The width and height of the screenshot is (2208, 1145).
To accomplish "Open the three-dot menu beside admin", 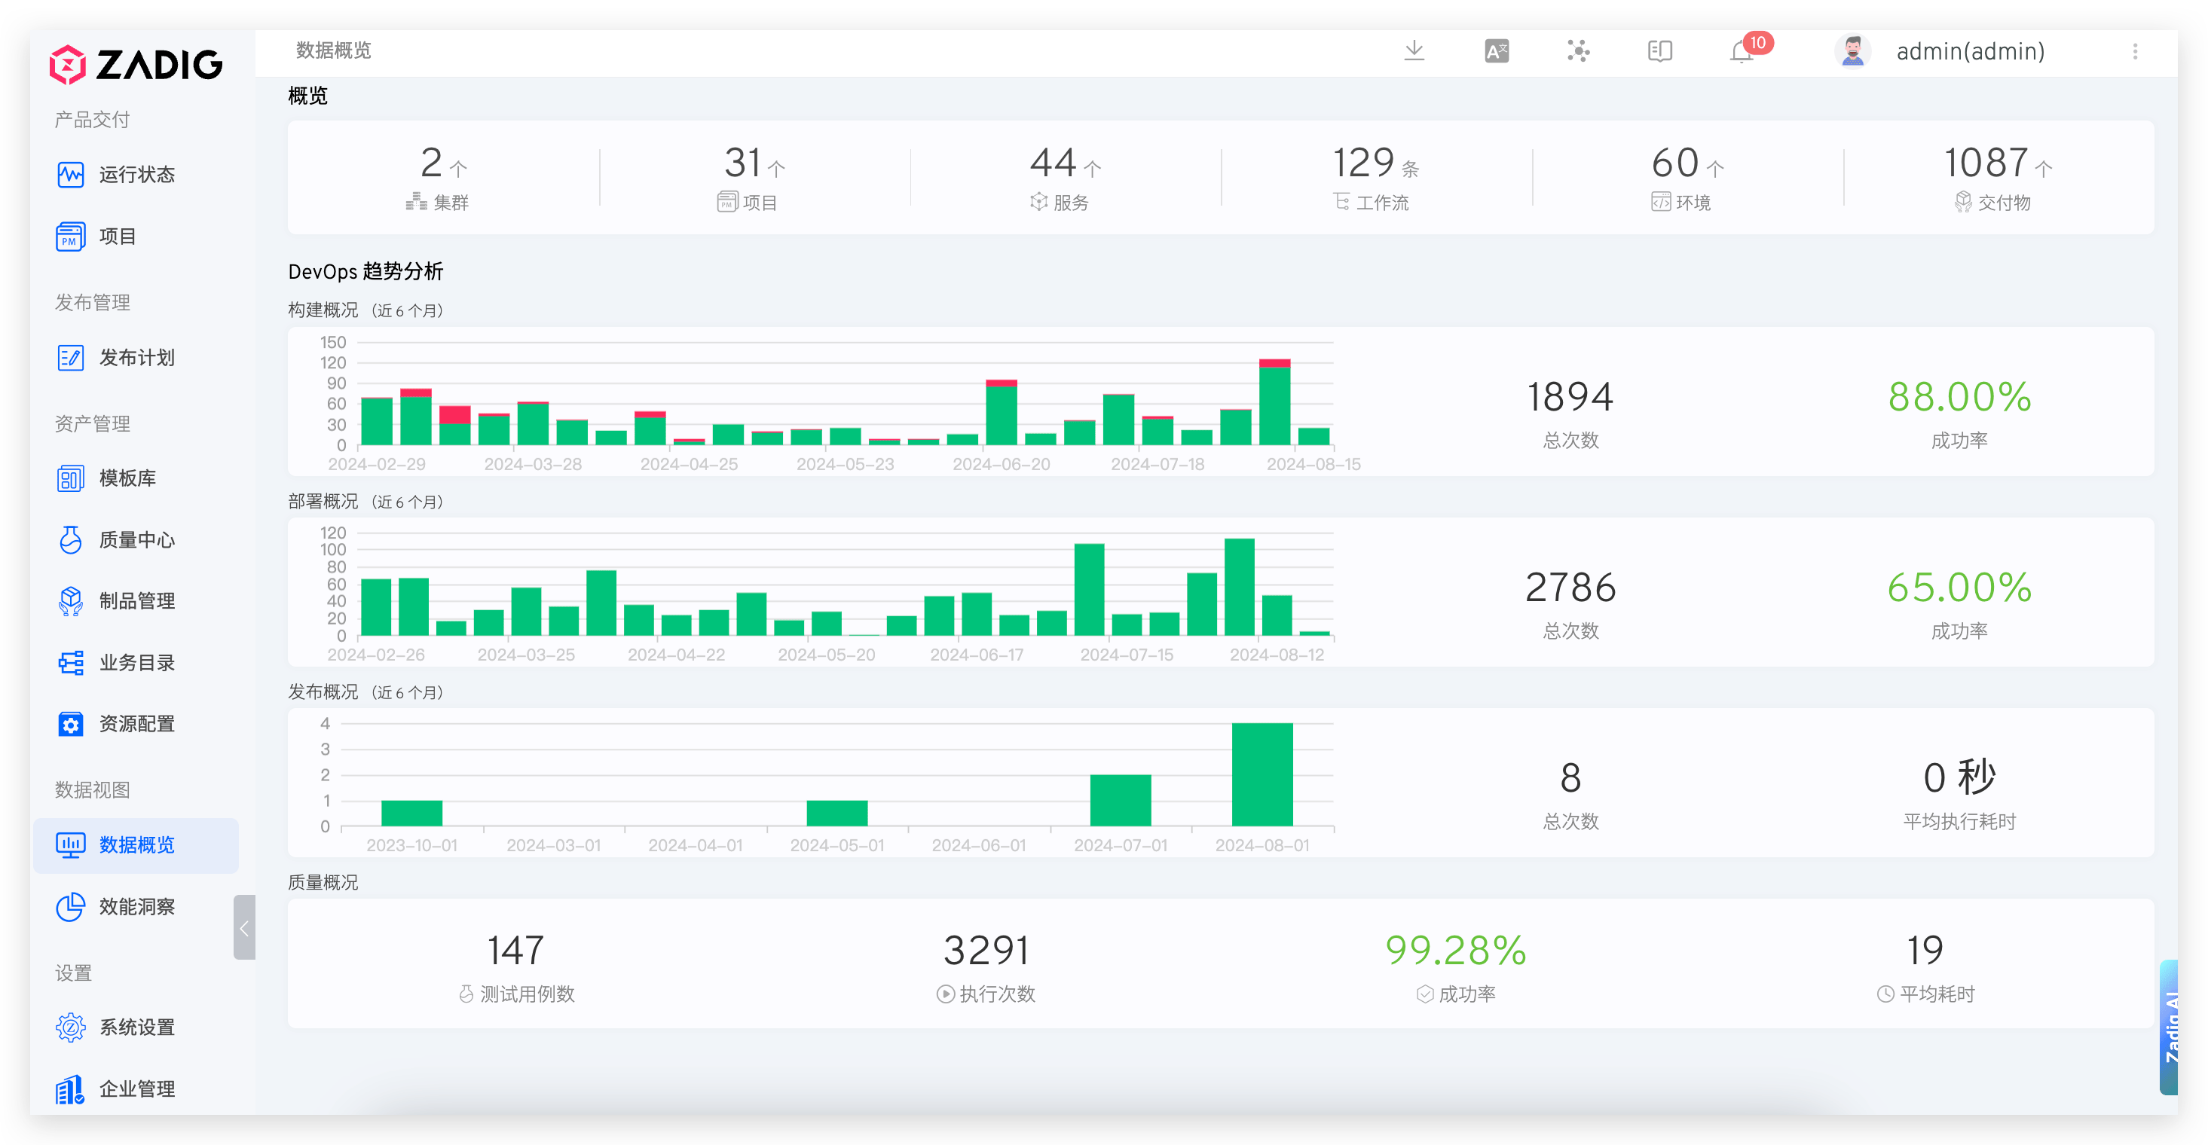I will 2134,51.
